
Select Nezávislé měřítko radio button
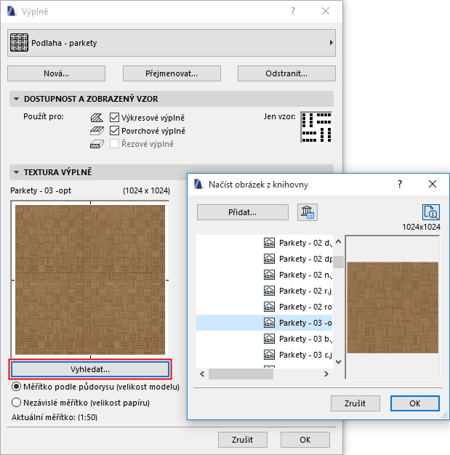[x=16, y=403]
